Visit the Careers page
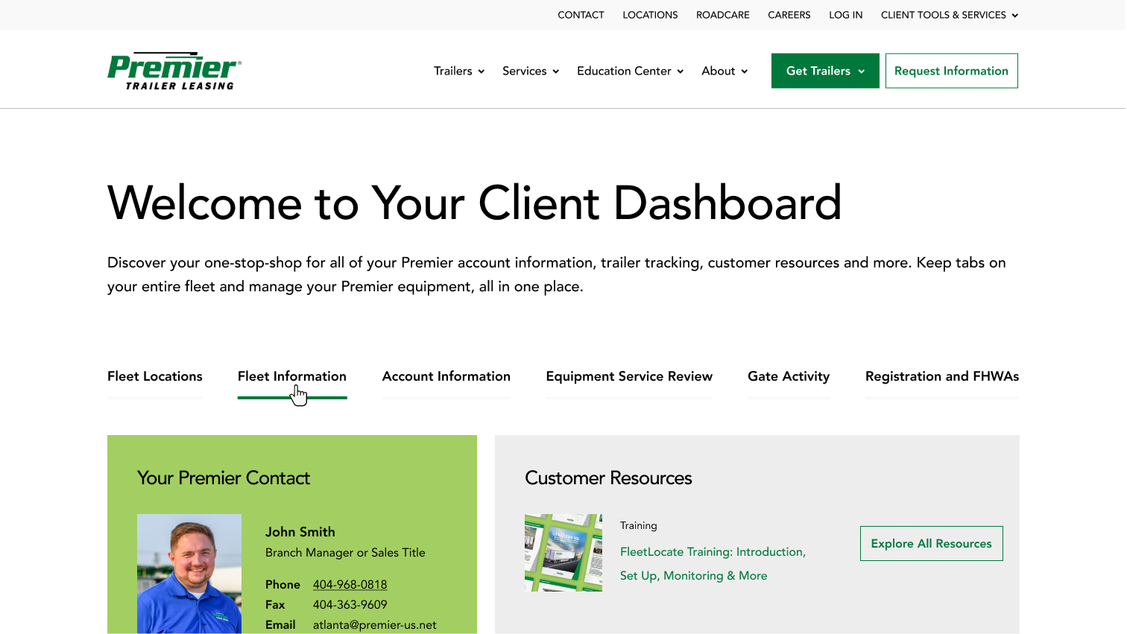Viewport: 1127px width, 634px height. tap(789, 15)
